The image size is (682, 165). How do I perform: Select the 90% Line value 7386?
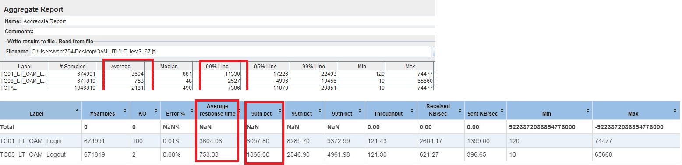coord(233,88)
